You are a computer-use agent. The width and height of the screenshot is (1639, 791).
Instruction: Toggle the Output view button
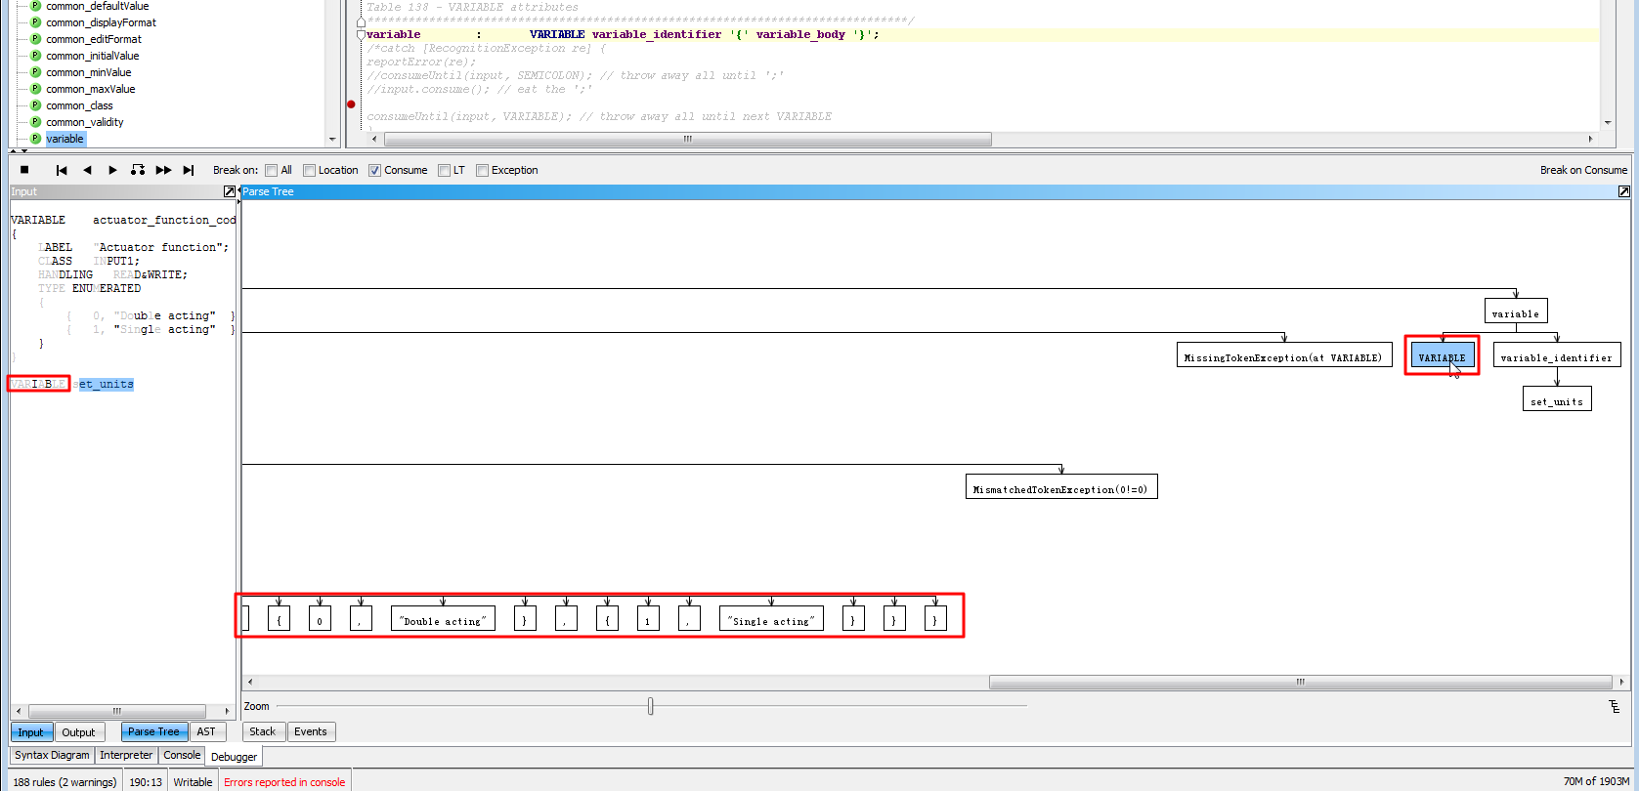[78, 731]
